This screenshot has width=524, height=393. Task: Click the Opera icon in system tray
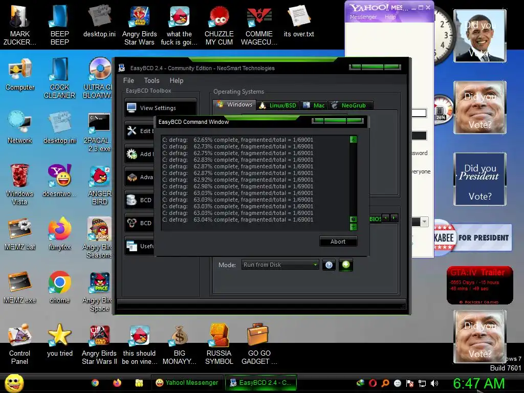373,383
